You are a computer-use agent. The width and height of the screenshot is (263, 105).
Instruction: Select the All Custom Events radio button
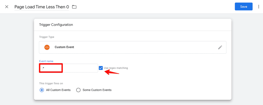click(42, 90)
